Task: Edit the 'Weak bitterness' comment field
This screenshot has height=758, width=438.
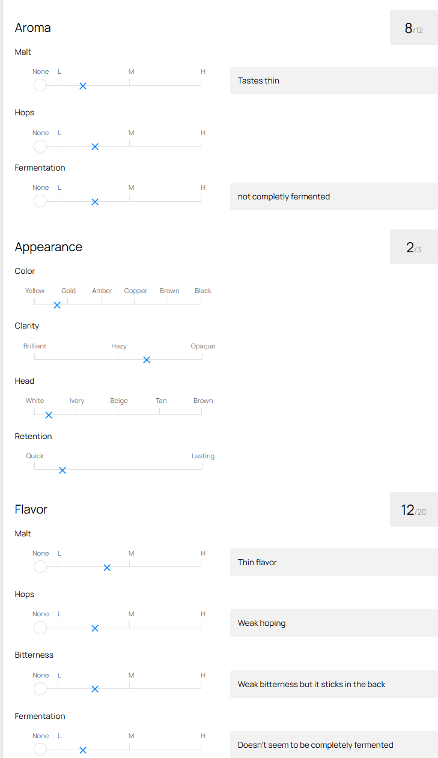Action: click(333, 684)
